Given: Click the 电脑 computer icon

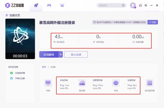Looking at the screenshot, I should pyautogui.click(x=48, y=83).
